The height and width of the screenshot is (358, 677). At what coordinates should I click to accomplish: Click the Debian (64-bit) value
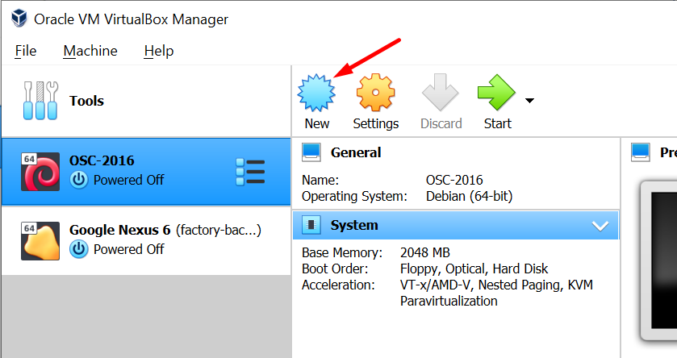point(469,196)
